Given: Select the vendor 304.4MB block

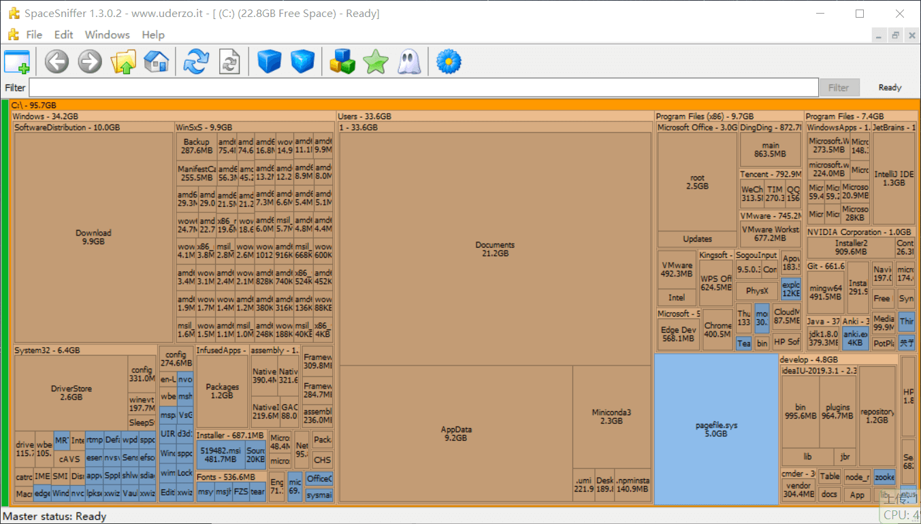Looking at the screenshot, I should [798, 490].
